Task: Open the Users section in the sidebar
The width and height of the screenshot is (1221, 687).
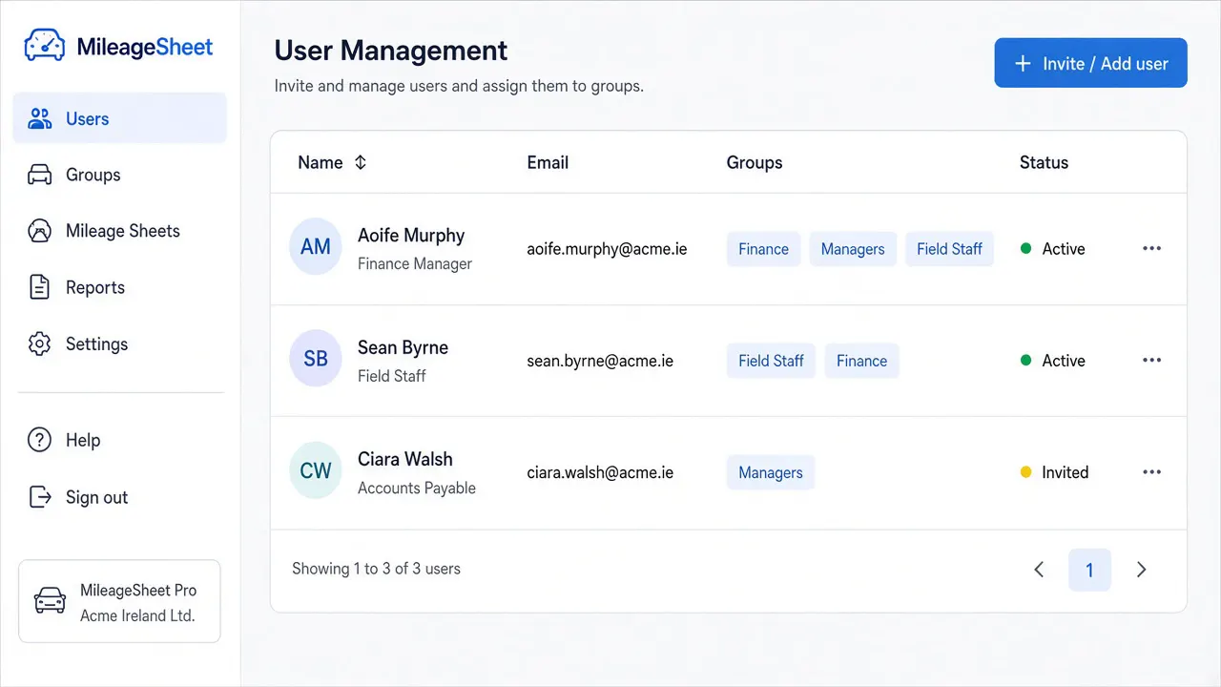Action: (x=119, y=118)
